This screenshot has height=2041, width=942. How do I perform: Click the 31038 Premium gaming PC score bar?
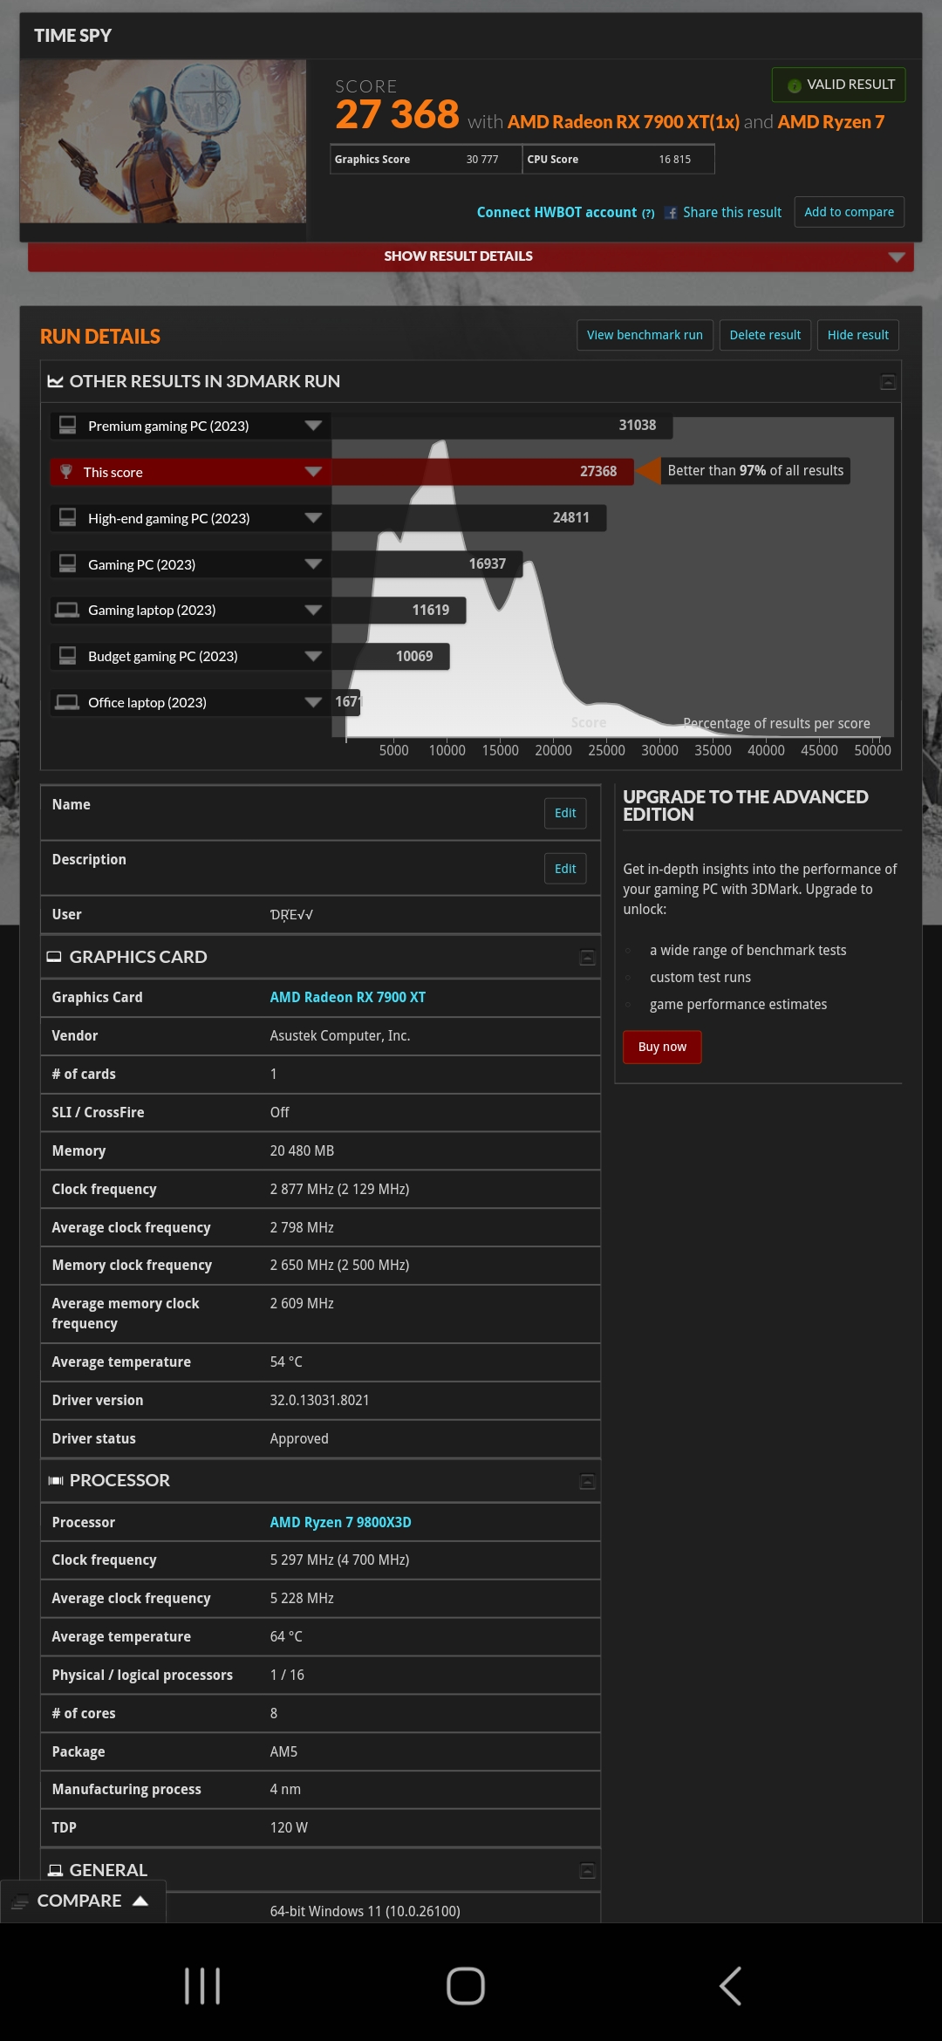(502, 426)
